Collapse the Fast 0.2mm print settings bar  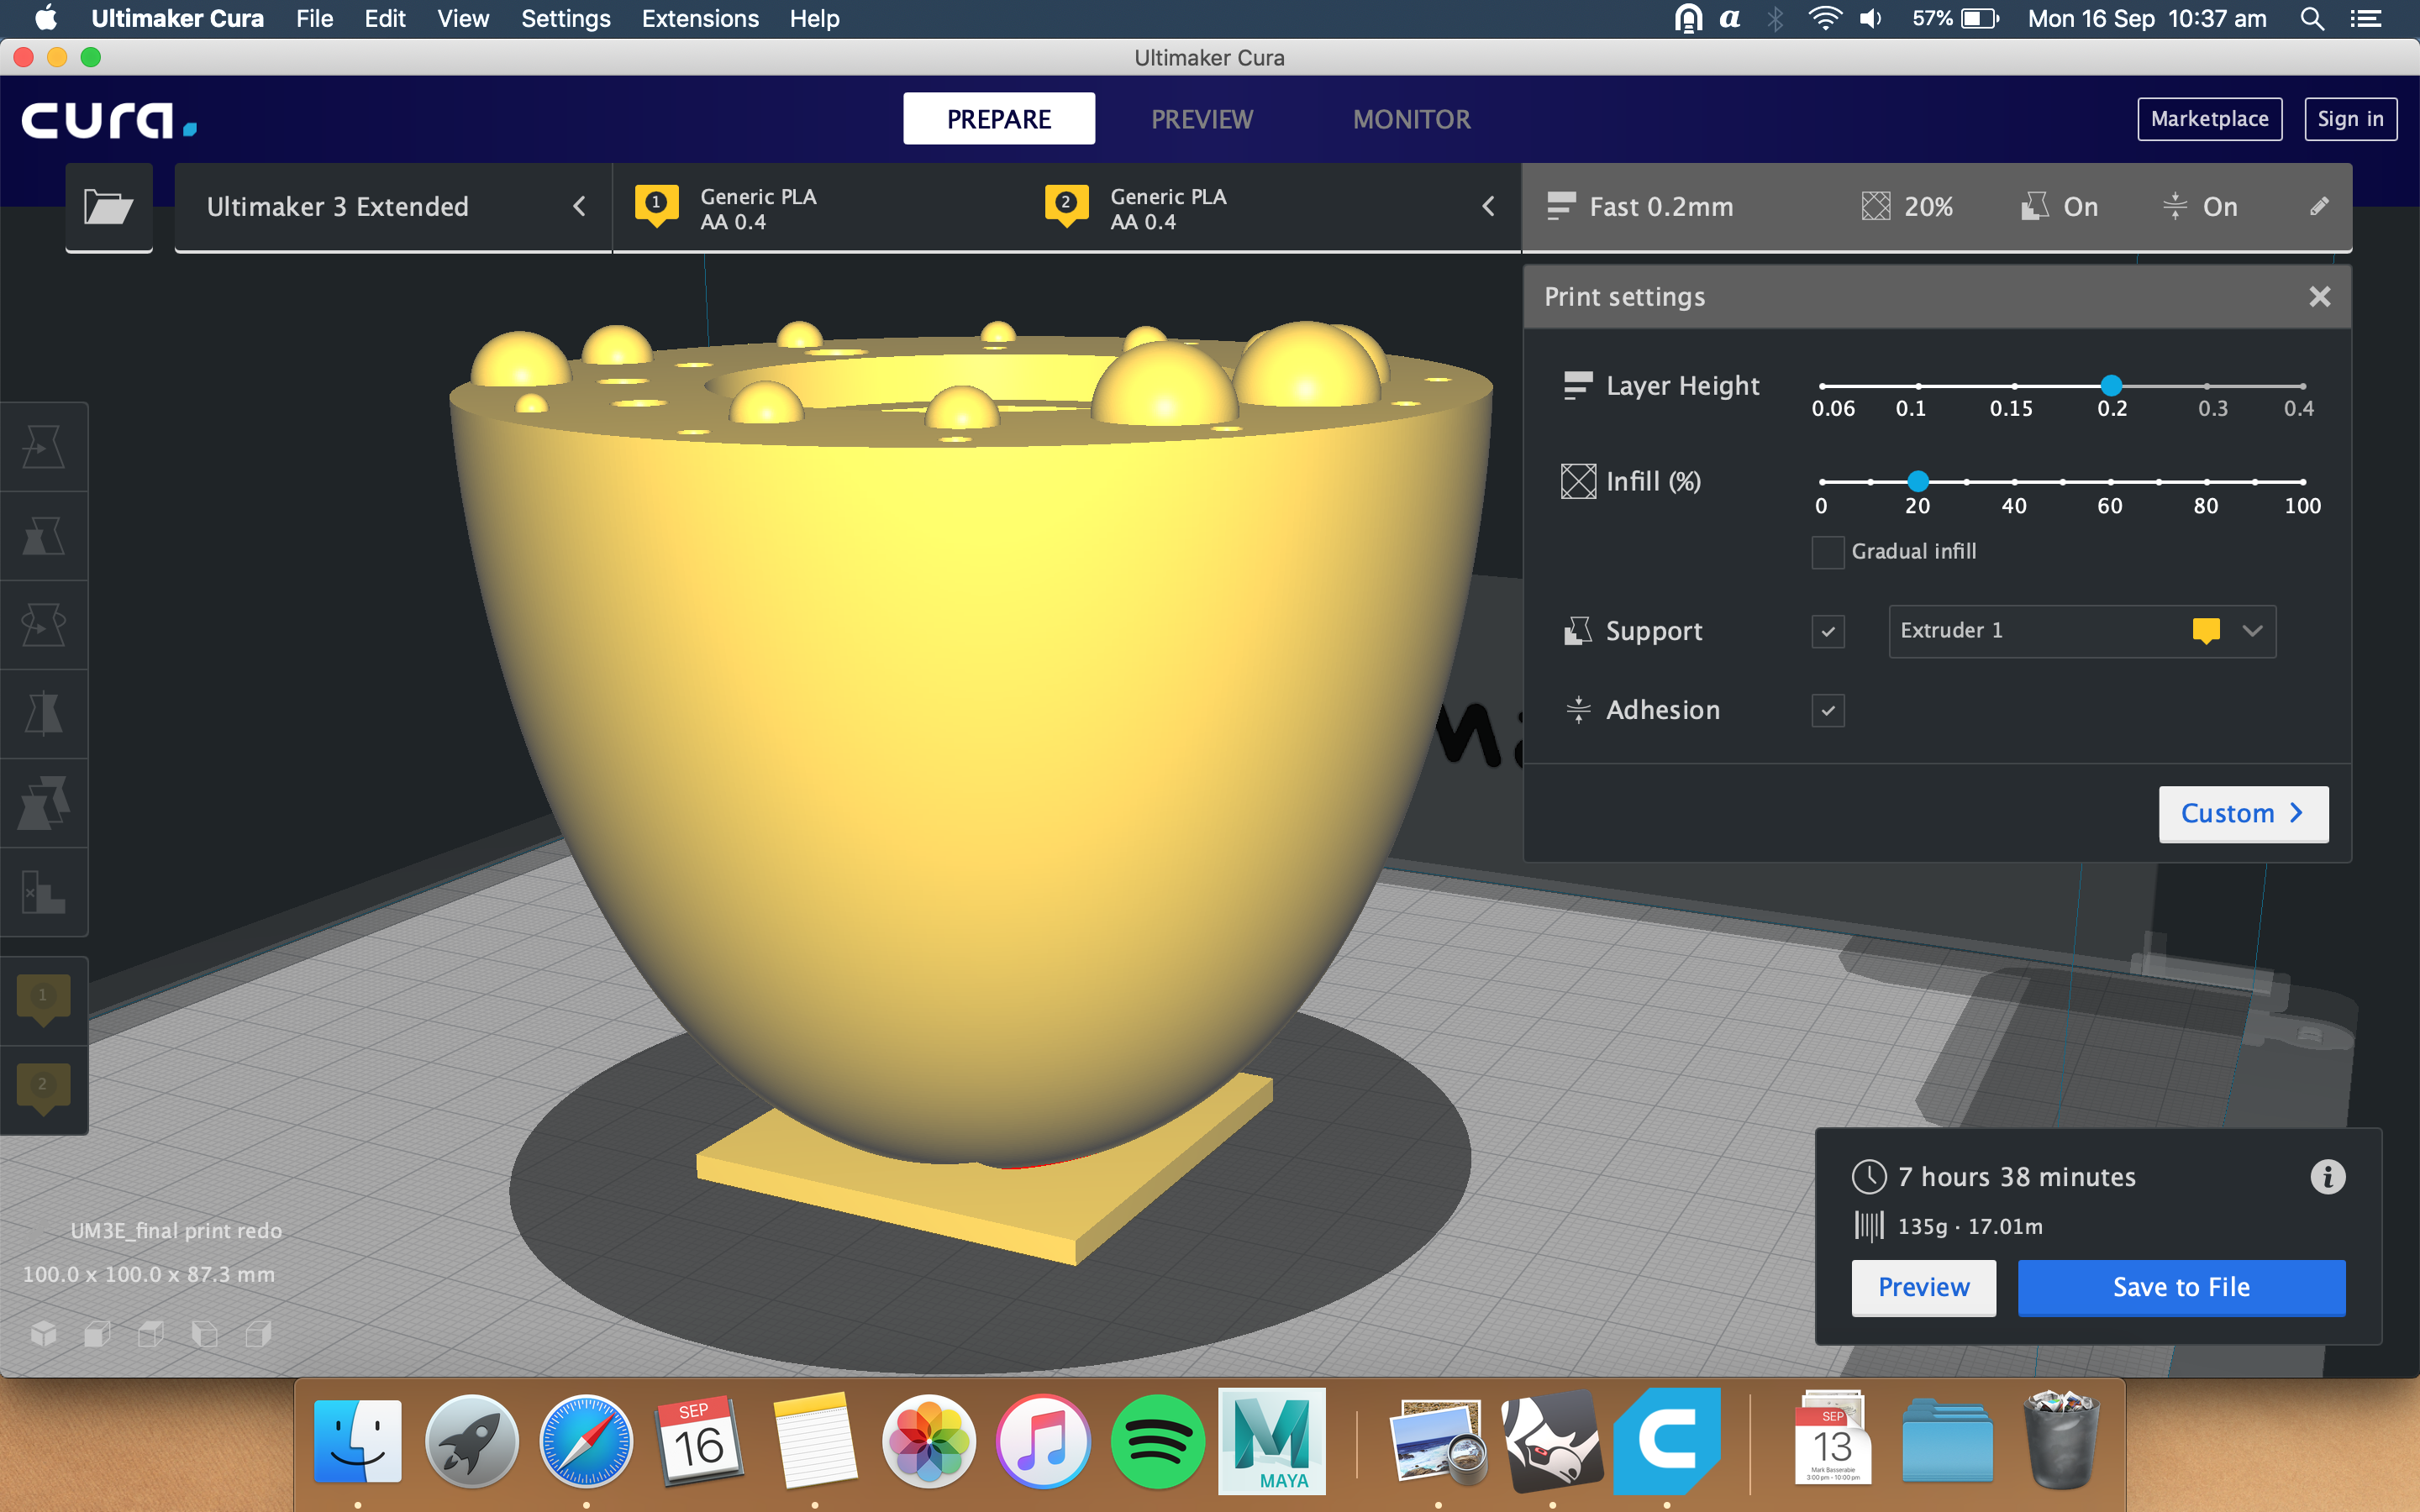[x=1936, y=207]
